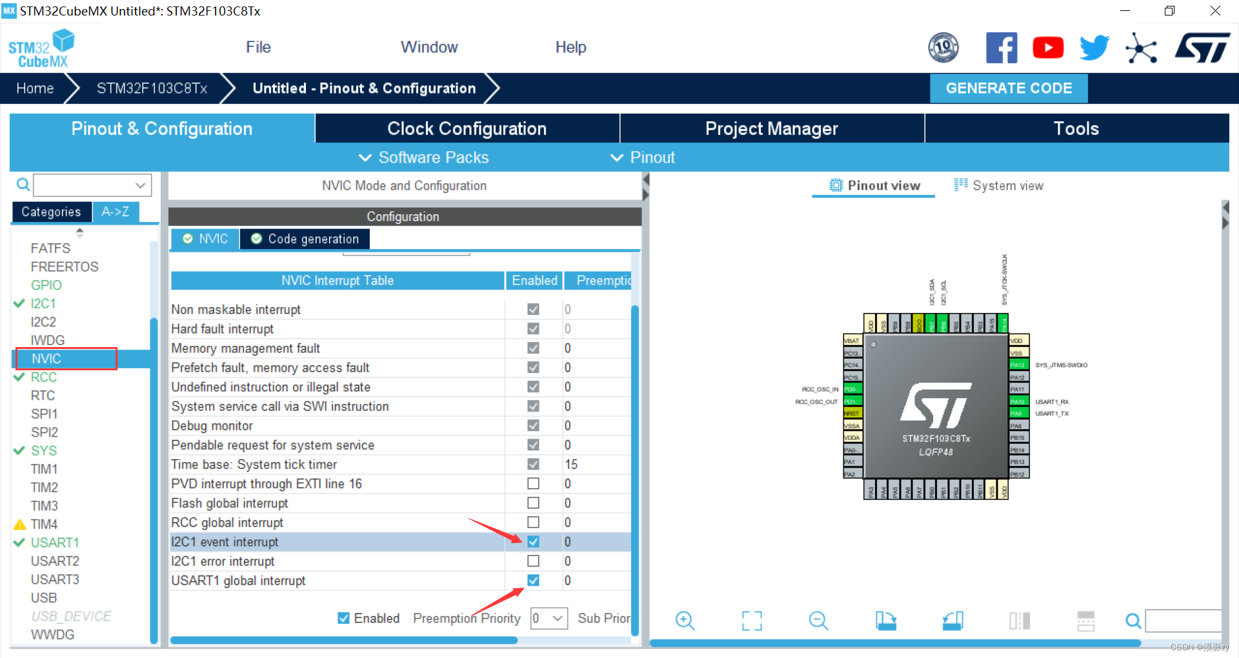The width and height of the screenshot is (1239, 658).
Task: Open the File menu
Action: click(258, 47)
